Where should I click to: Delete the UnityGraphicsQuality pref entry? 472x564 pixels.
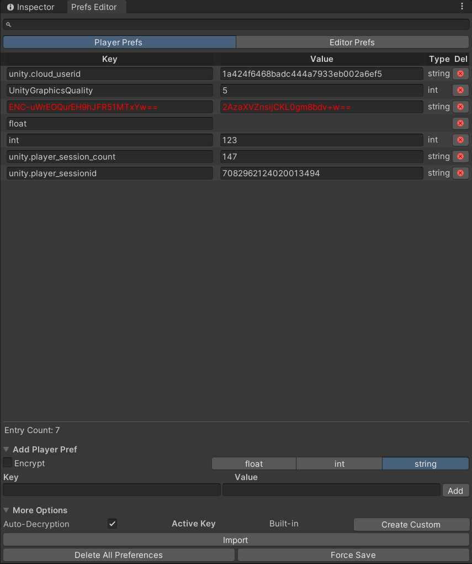point(460,90)
